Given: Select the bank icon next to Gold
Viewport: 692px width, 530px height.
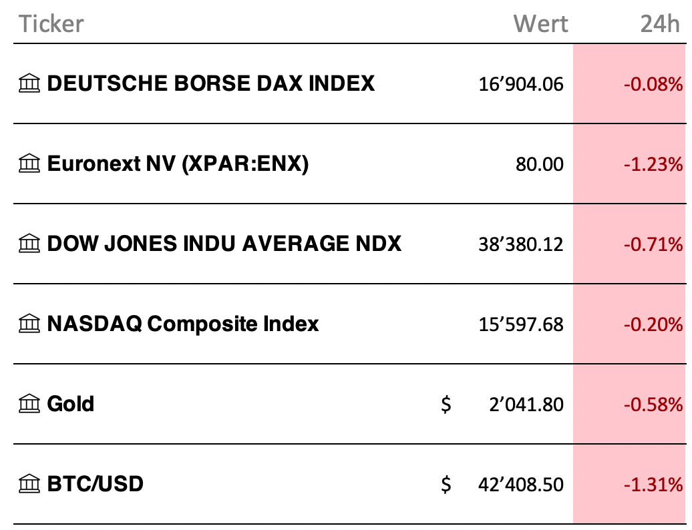Looking at the screenshot, I should pos(29,404).
